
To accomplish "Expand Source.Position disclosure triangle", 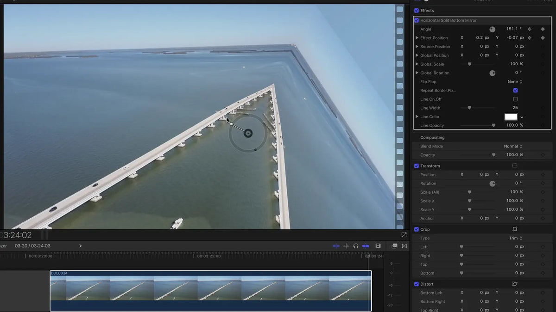I will [x=417, y=47].
